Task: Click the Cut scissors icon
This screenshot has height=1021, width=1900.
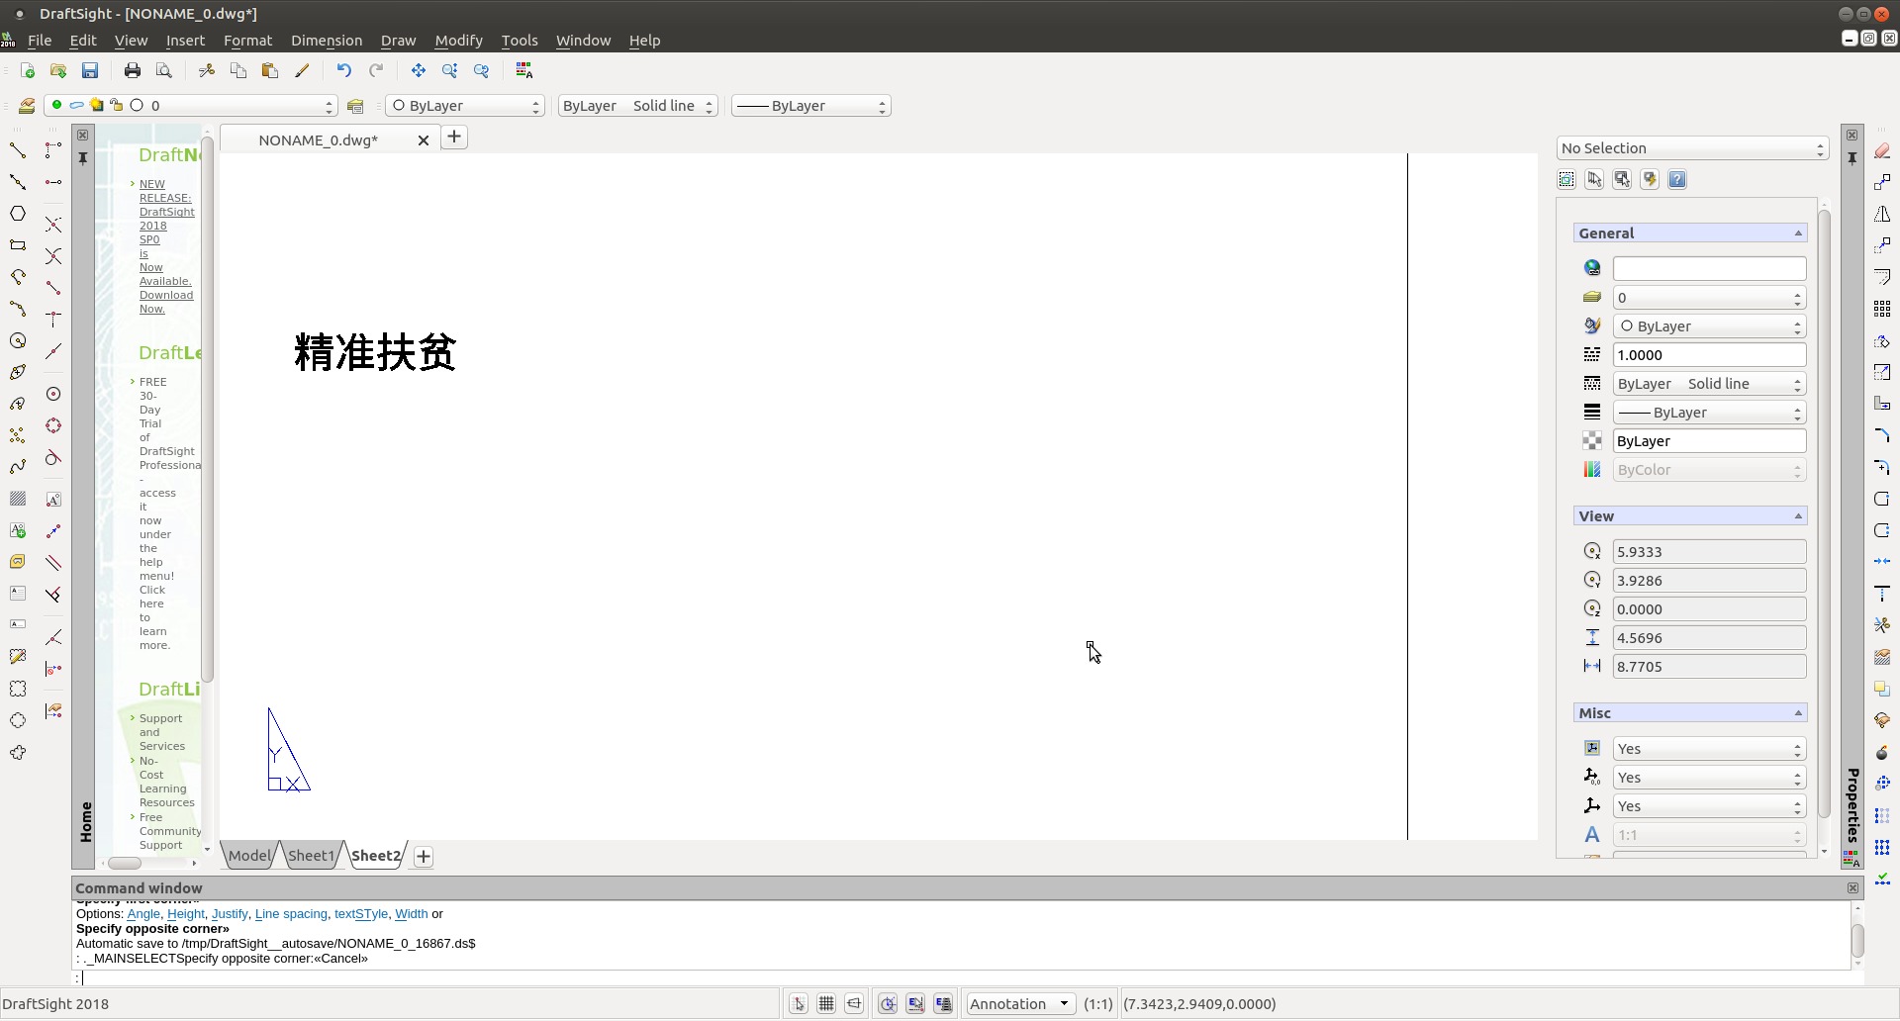Action: pos(207,70)
